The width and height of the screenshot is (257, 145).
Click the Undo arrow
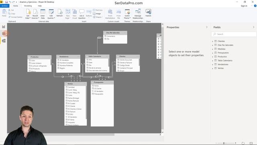pyautogui.click(x=10, y=2)
